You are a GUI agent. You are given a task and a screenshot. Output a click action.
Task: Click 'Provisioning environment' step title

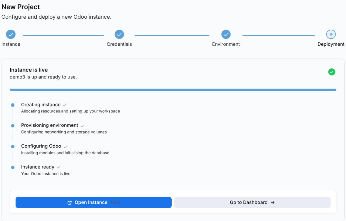(50, 125)
